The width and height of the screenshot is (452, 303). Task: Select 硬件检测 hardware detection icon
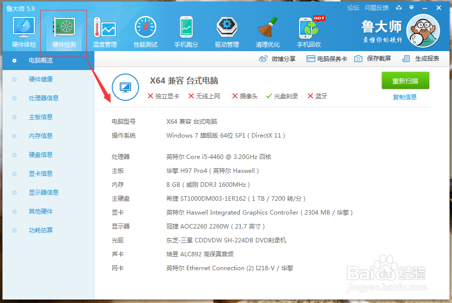click(64, 27)
